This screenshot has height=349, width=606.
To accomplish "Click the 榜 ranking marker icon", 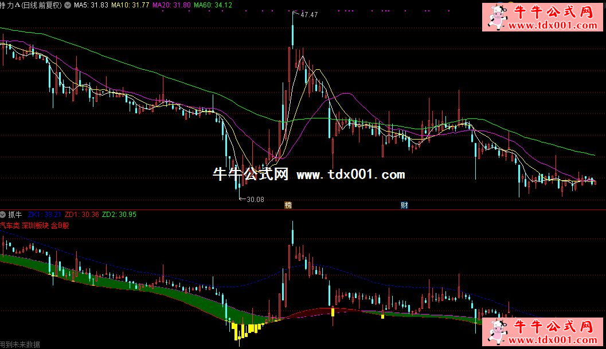I will (x=288, y=205).
